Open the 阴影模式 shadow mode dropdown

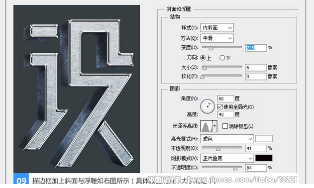click(227, 158)
